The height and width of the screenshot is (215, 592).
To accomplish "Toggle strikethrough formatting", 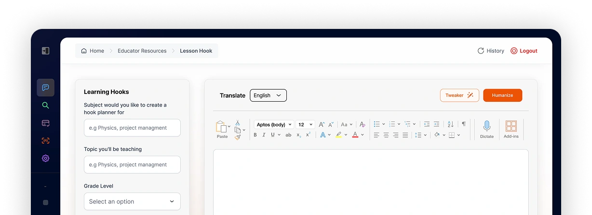I will point(288,135).
